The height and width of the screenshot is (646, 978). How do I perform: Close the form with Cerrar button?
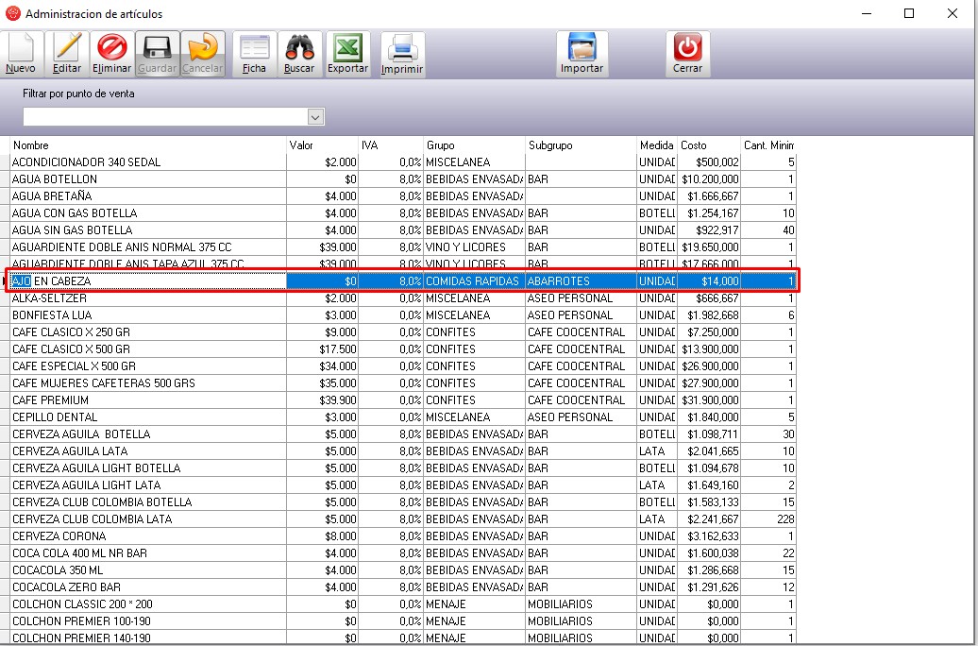point(687,54)
